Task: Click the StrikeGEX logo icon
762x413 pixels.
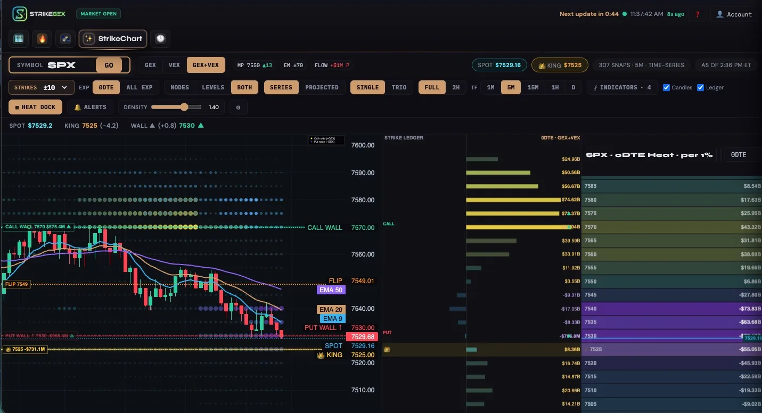Action: [x=20, y=14]
